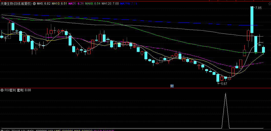This screenshot has height=131, width=271.
Task: Open the main chart indicator dropdown arrow
Action: coord(34,4)
